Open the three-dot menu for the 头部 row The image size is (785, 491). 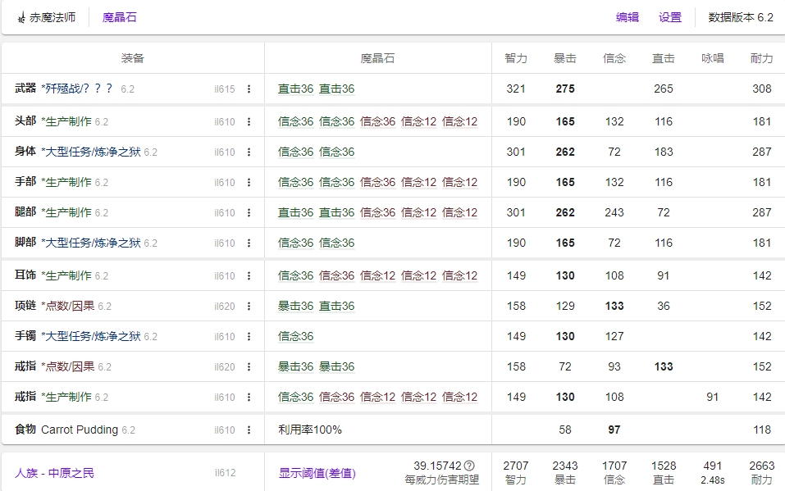coord(249,122)
